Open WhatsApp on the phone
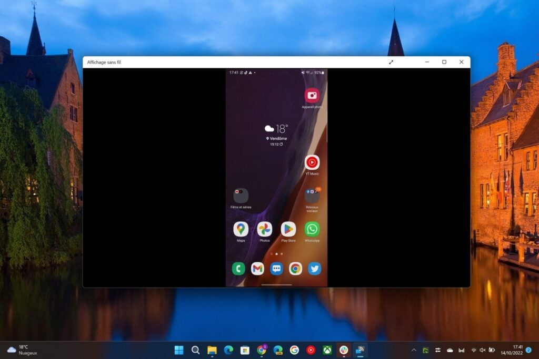This screenshot has height=359, width=539. pyautogui.click(x=312, y=229)
